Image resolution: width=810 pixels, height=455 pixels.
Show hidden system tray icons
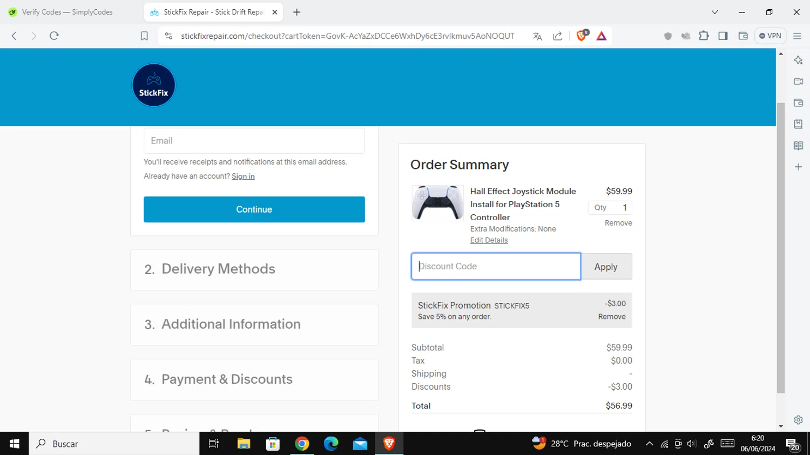(x=649, y=444)
